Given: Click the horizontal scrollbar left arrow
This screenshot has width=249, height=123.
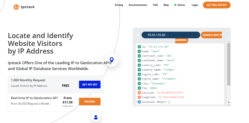Looking at the screenshot, I should click(x=134, y=105).
